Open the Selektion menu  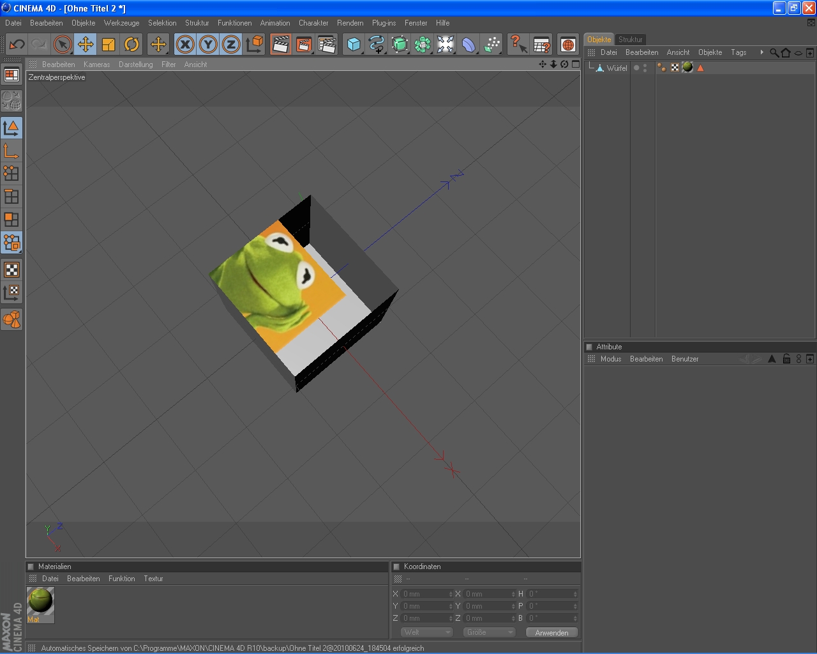(x=162, y=23)
